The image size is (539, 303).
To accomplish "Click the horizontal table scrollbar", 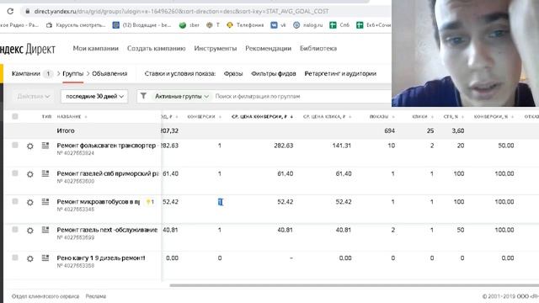I will 354,285.
